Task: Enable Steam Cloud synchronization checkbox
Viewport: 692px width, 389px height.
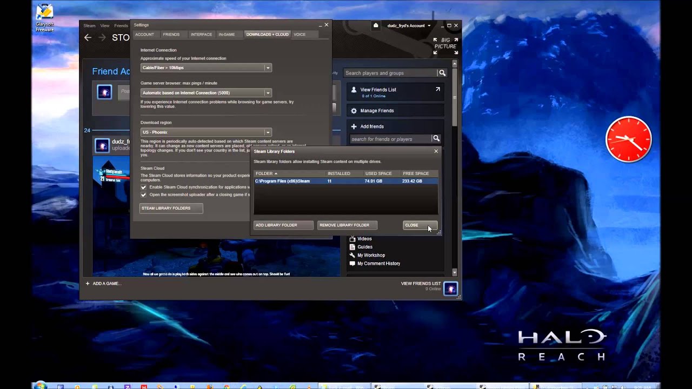Action: (x=143, y=187)
